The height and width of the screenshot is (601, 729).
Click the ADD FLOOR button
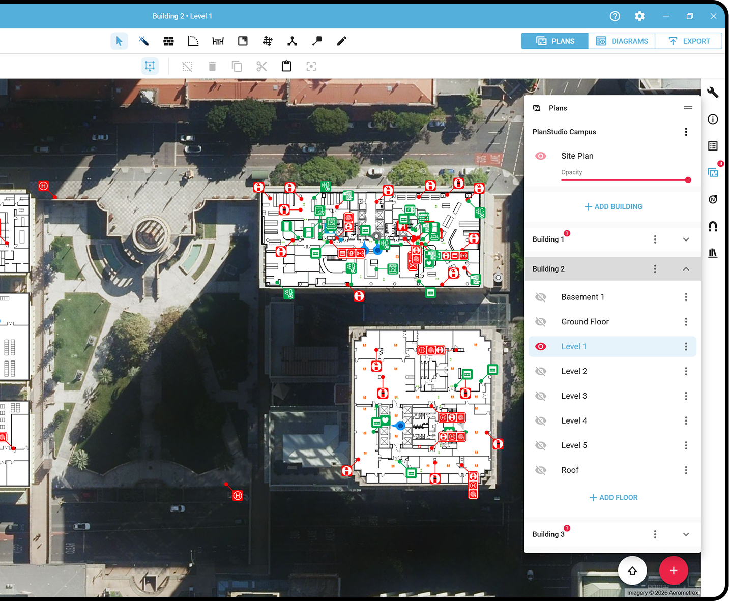(x=613, y=497)
